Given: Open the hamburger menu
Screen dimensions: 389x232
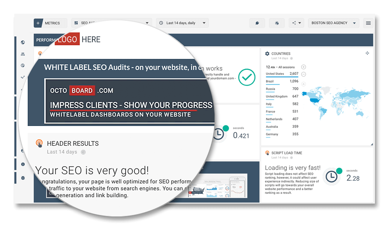Looking at the screenshot, I should pyautogui.click(x=368, y=23).
